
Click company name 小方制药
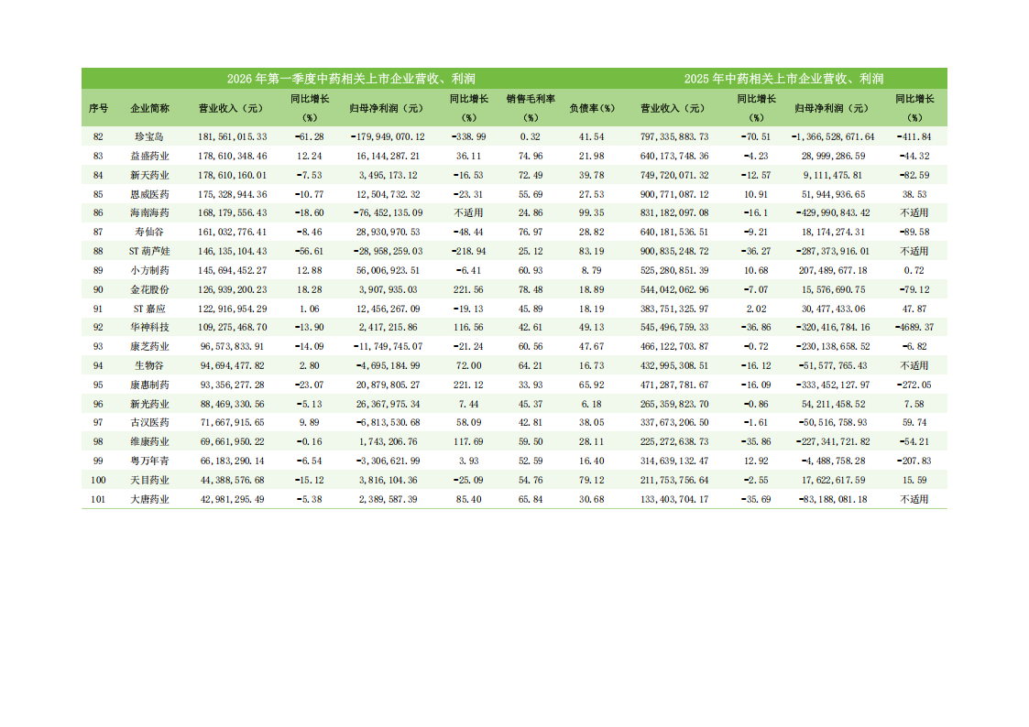tap(149, 270)
